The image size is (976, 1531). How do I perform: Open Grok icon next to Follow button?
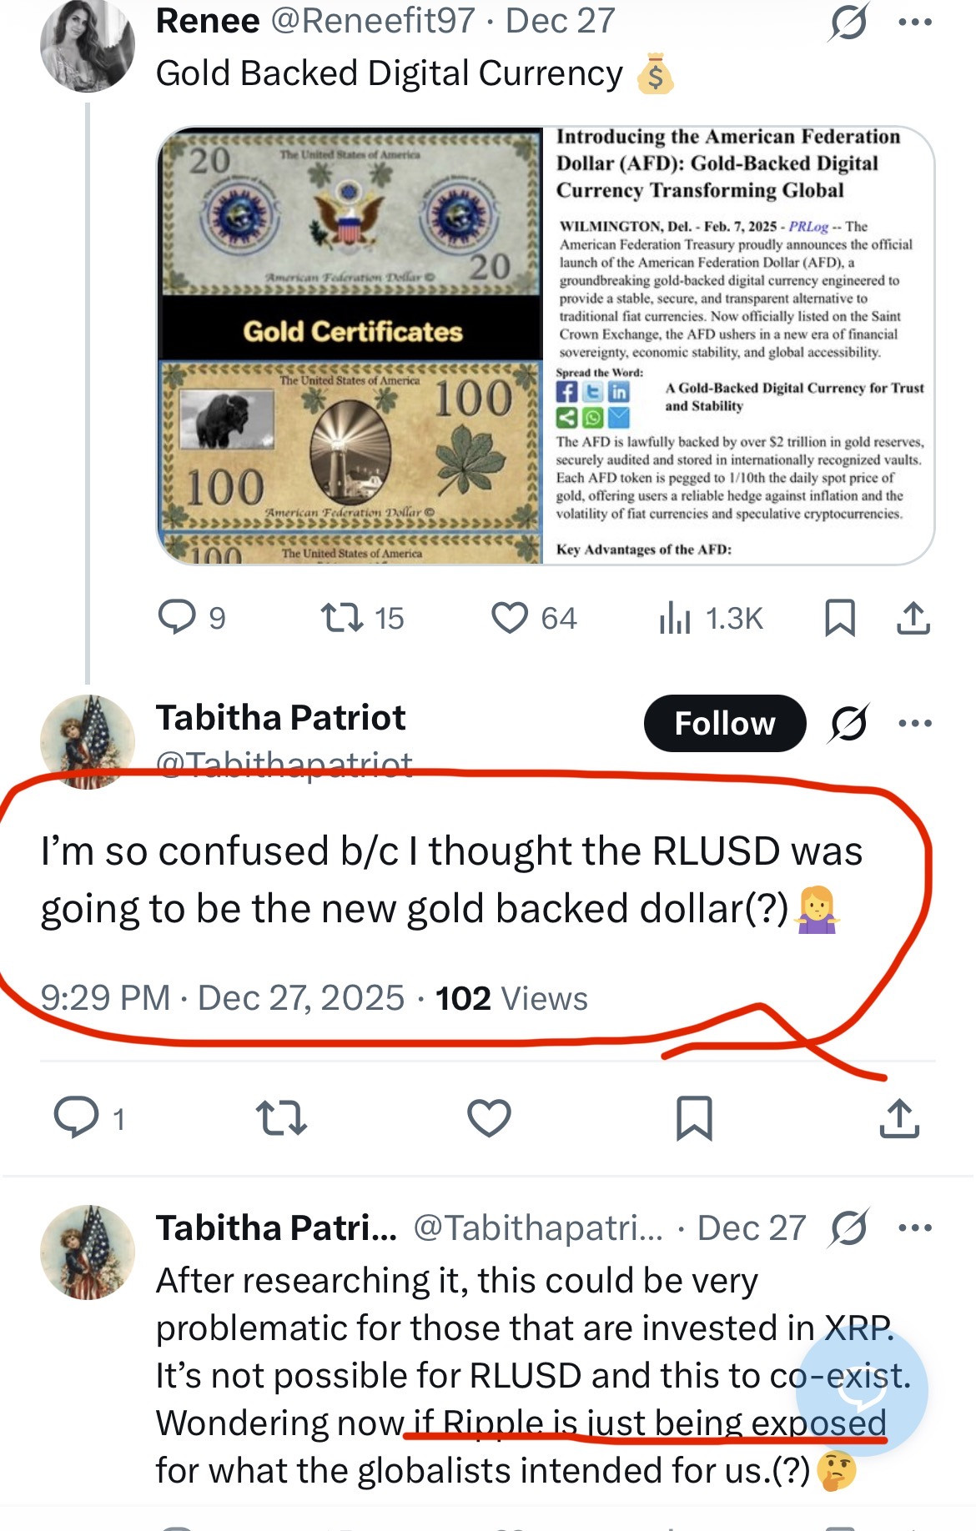click(848, 723)
